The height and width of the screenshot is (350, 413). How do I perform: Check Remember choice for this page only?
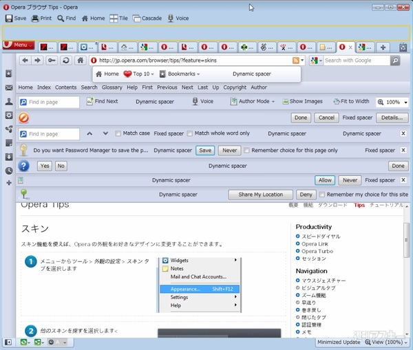coord(246,151)
